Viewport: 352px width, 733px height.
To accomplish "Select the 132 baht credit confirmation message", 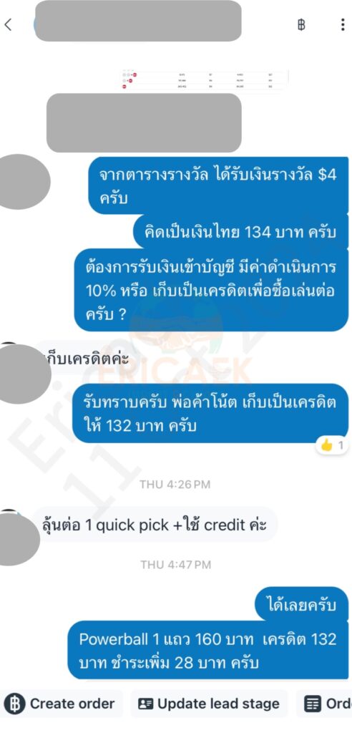I will (x=210, y=414).
